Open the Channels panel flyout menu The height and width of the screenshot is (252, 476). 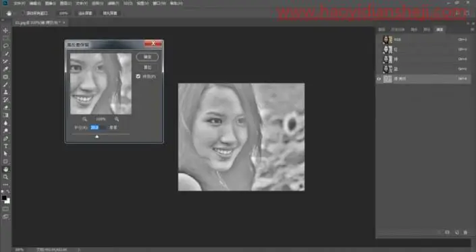tap(472, 30)
